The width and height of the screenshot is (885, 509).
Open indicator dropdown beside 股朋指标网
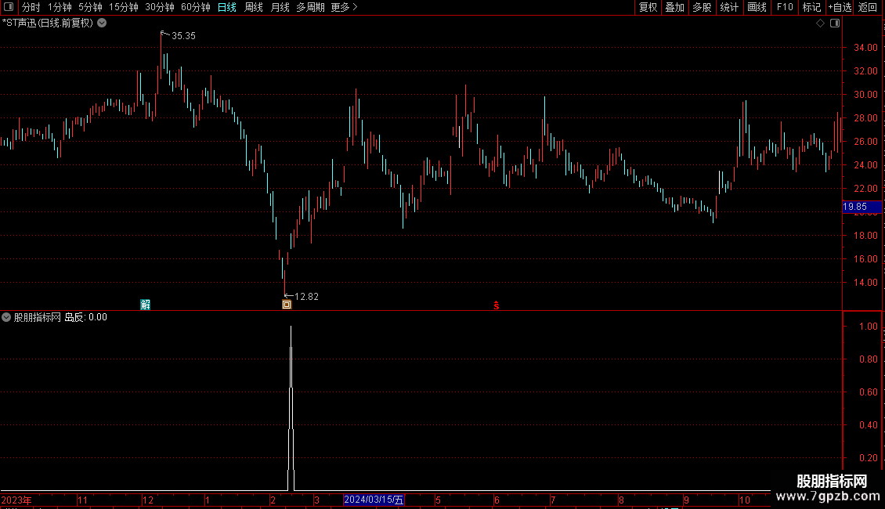pyautogui.click(x=6, y=317)
